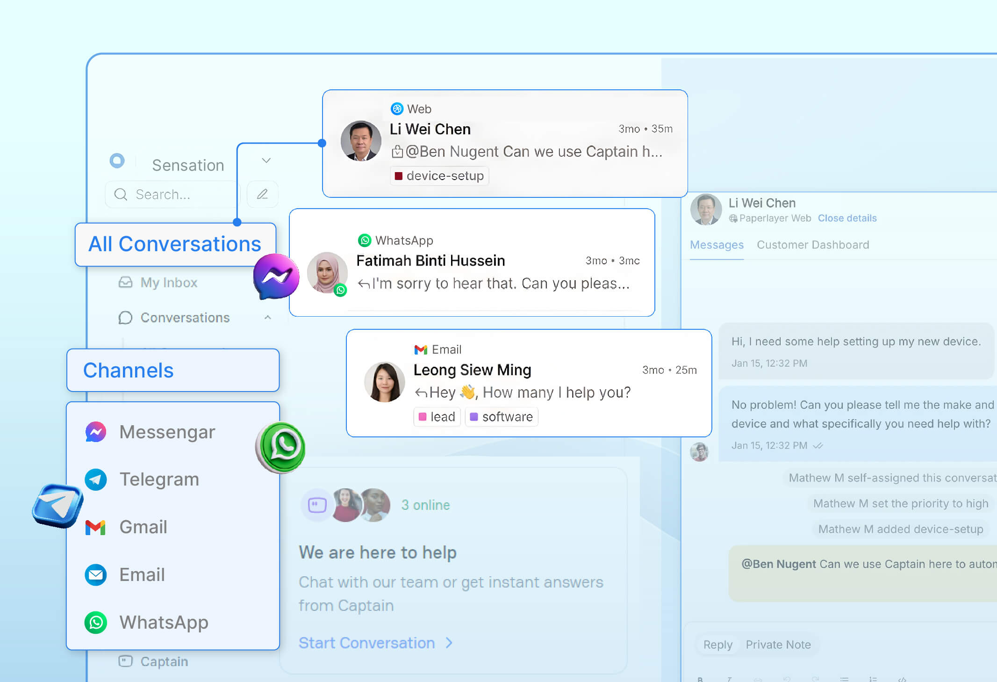997x682 pixels.
Task: Click the compose pencil icon beside search
Action: pyautogui.click(x=262, y=194)
